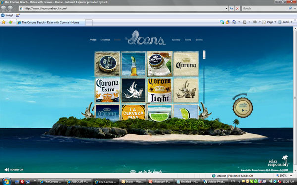
Task: Expand the Print button dropdown arrow
Action: [260, 22]
